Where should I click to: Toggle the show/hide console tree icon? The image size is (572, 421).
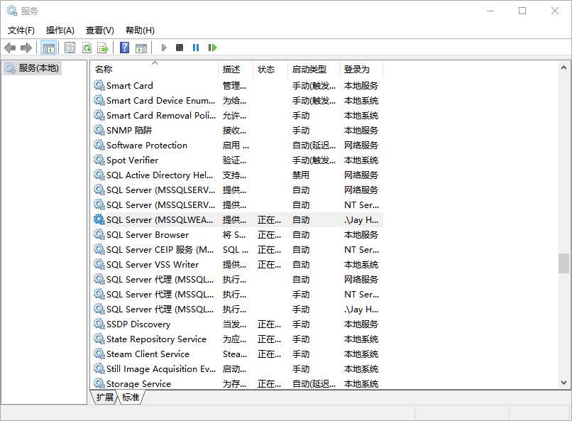point(48,48)
